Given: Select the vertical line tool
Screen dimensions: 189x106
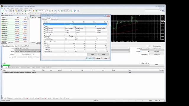Looking at the screenshot, I should click(9, 14).
